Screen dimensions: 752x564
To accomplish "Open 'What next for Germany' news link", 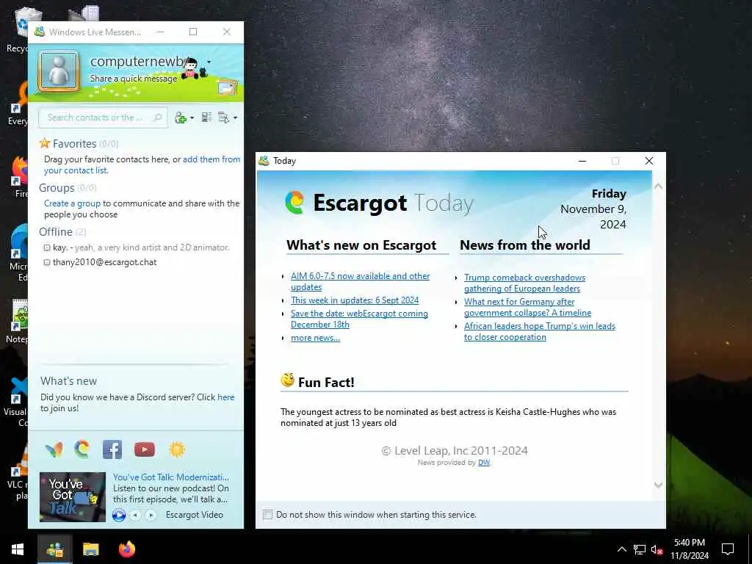I will coord(527,307).
